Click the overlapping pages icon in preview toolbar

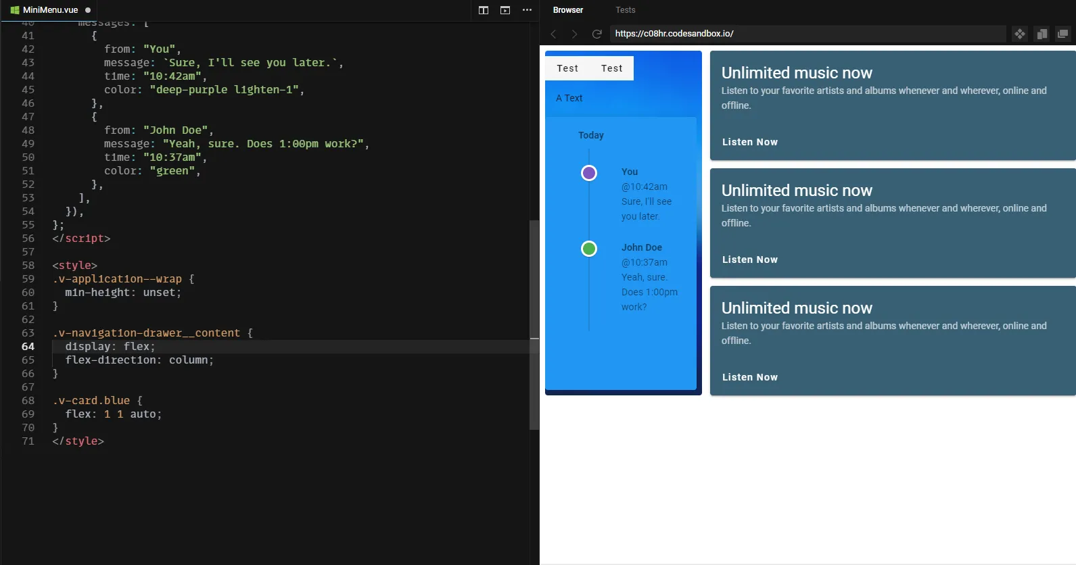pyautogui.click(x=1042, y=34)
